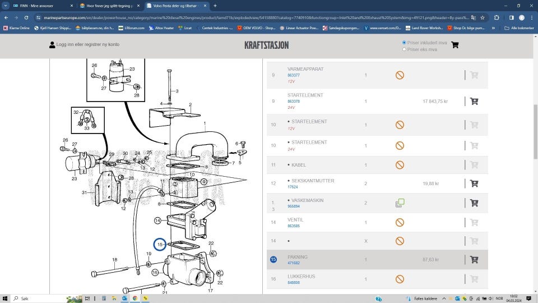Click circled part 15 in diagram
538x303 pixels.
pyautogui.click(x=160, y=245)
